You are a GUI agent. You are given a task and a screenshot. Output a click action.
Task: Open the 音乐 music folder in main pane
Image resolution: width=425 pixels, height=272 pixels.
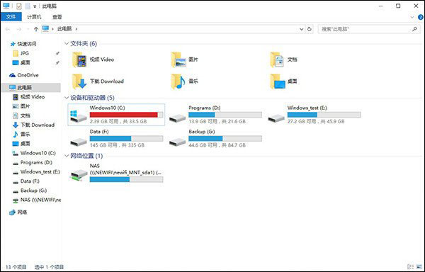pos(178,81)
